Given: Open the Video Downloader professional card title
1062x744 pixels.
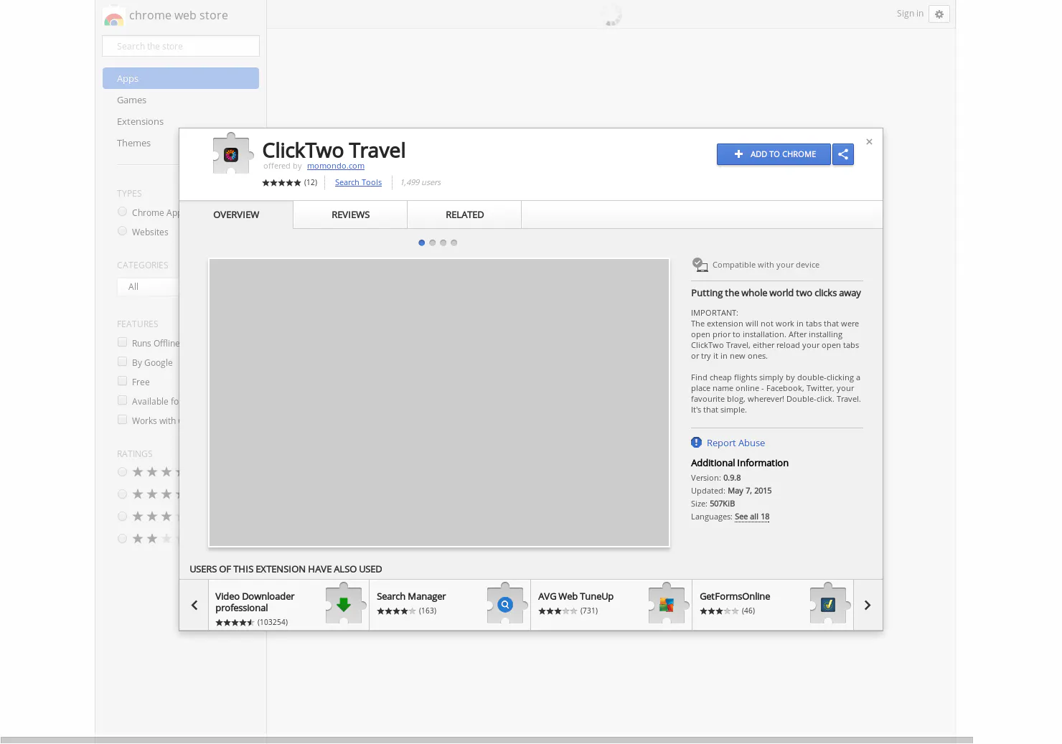Looking at the screenshot, I should [255, 602].
